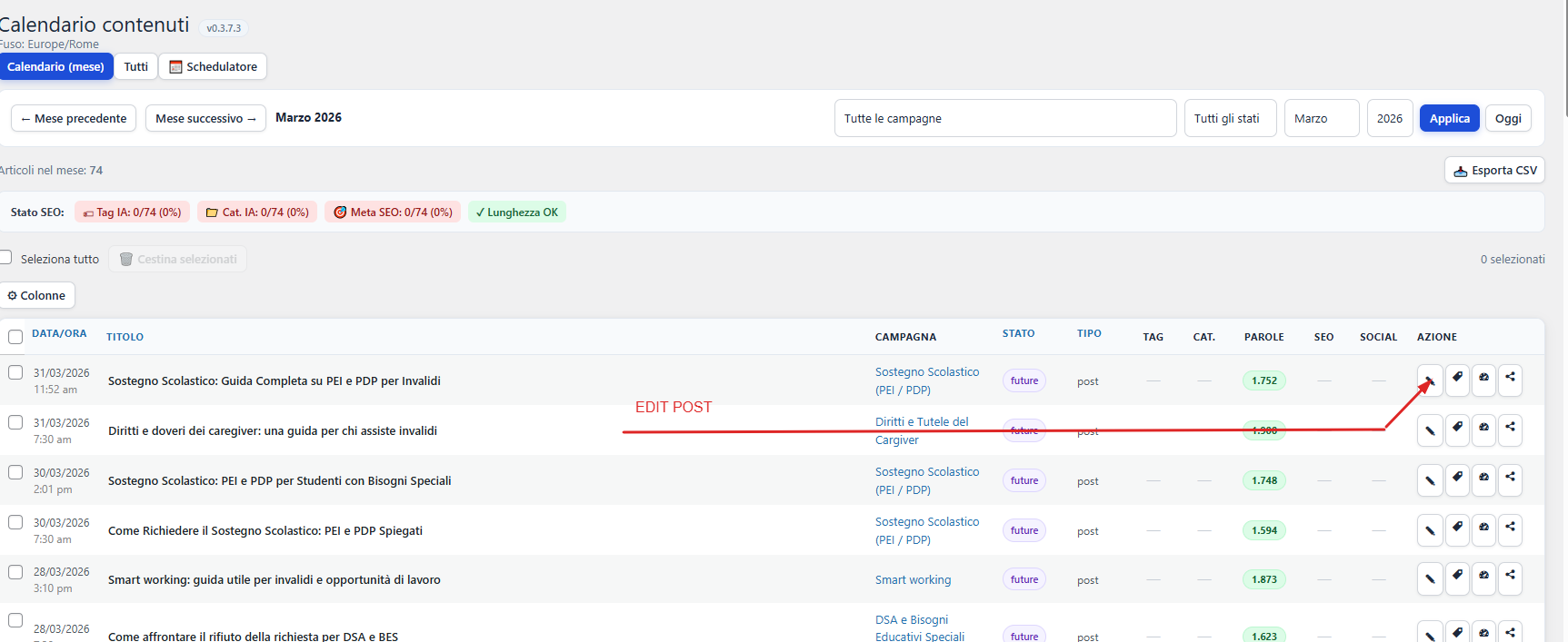Image resolution: width=1568 pixels, height=642 pixels.
Task: Click the 'Meta SEO: 0/74 (0%)' badge
Action: pos(393,212)
